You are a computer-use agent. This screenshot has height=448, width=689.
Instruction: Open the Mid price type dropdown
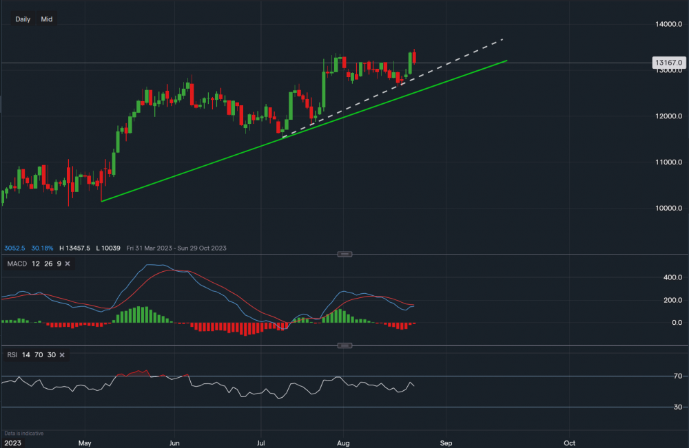click(x=46, y=19)
